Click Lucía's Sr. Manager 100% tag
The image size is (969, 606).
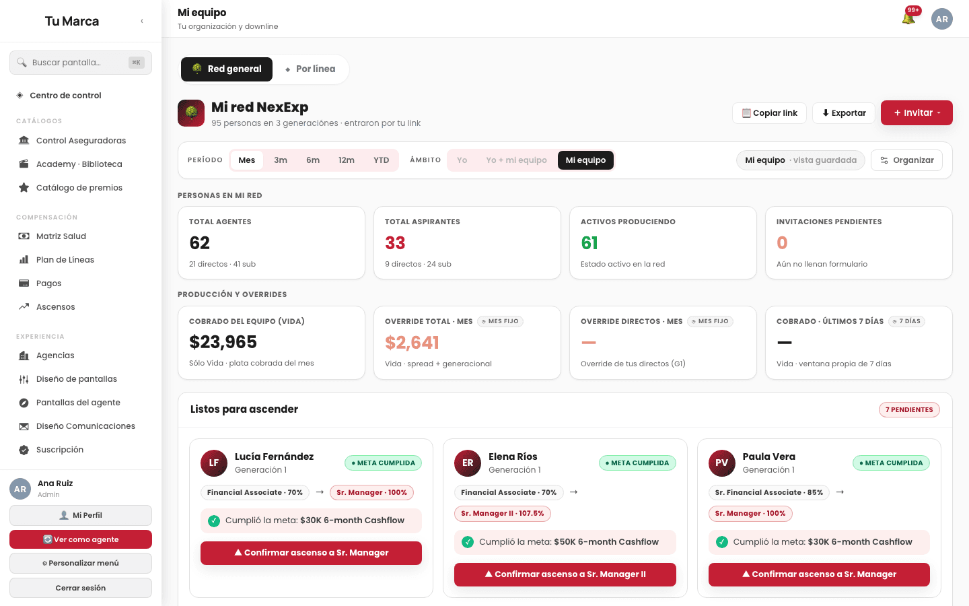pos(371,493)
